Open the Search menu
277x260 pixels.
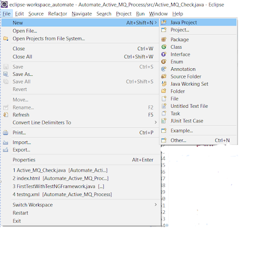(x=104, y=14)
